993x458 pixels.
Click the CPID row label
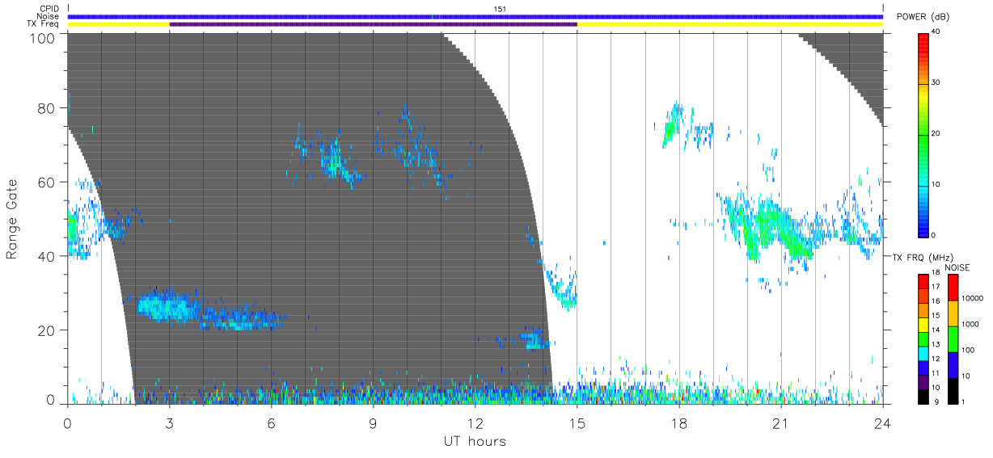pos(50,9)
